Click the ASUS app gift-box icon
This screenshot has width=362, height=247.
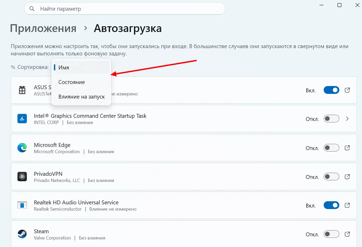[x=22, y=90]
